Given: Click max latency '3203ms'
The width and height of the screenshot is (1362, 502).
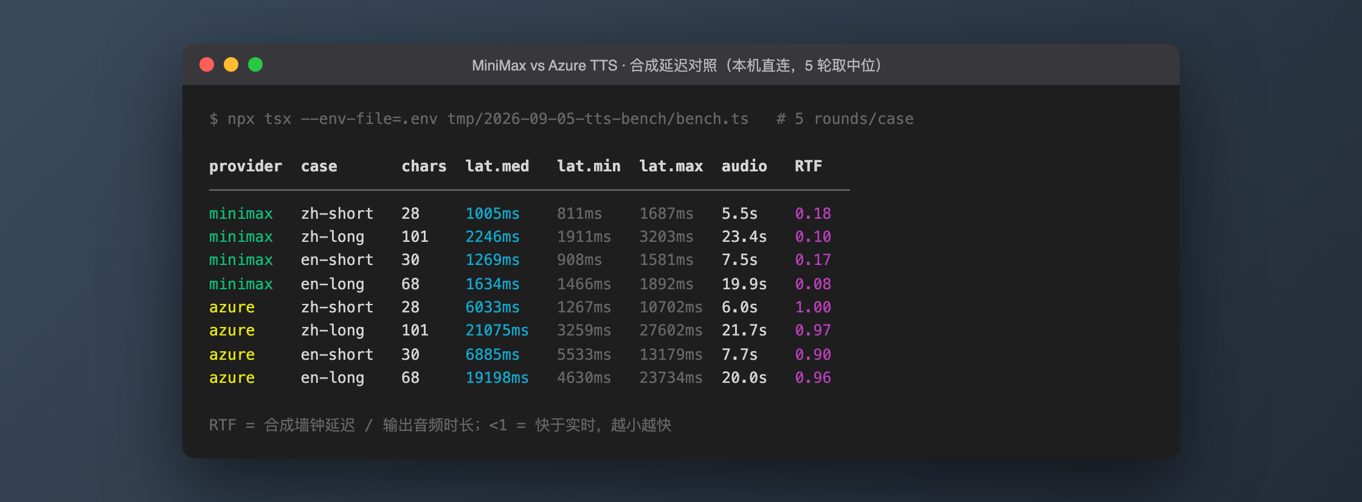Looking at the screenshot, I should (x=666, y=236).
